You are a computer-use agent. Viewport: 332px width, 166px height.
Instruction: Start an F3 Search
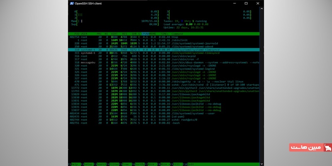(100, 164)
